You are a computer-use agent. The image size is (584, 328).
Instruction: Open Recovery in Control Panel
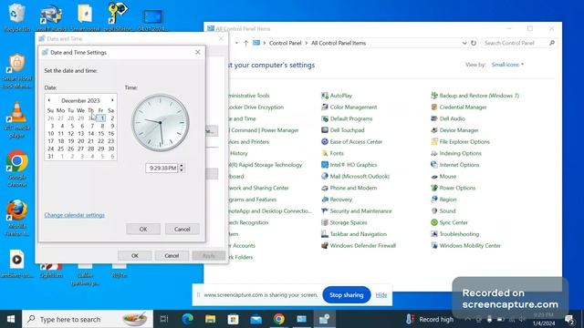pos(337,200)
